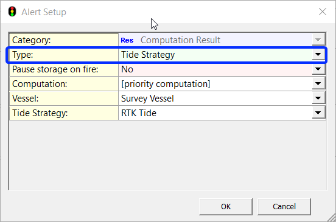Expand the Vessel dropdown arrow

318,99
